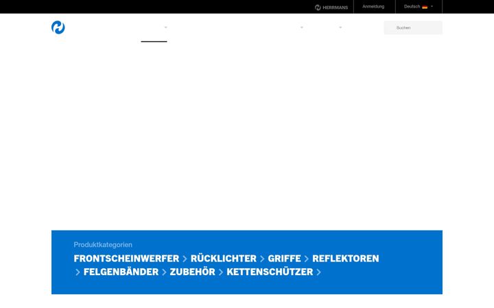Click the chevron after ZUBEHÖR

tap(221, 272)
